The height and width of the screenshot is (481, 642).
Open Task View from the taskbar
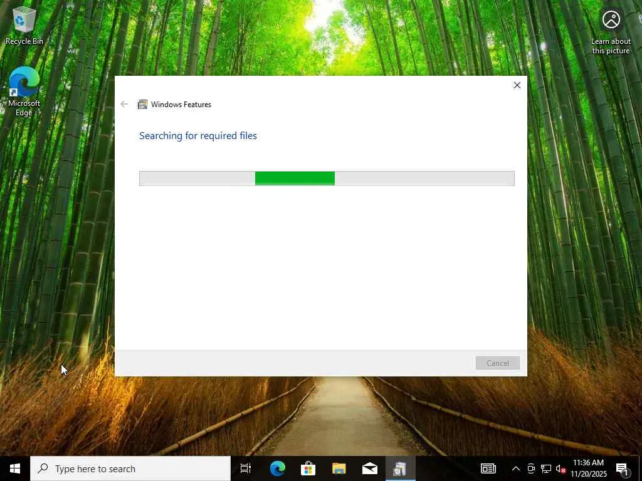pyautogui.click(x=246, y=468)
